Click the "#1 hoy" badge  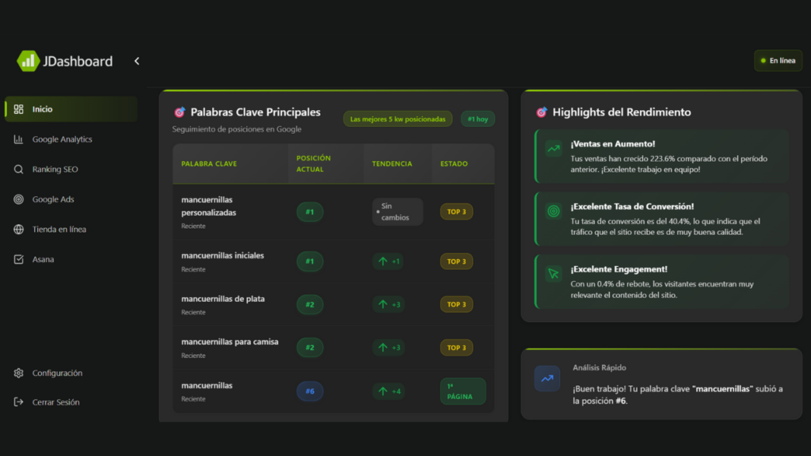(x=478, y=119)
